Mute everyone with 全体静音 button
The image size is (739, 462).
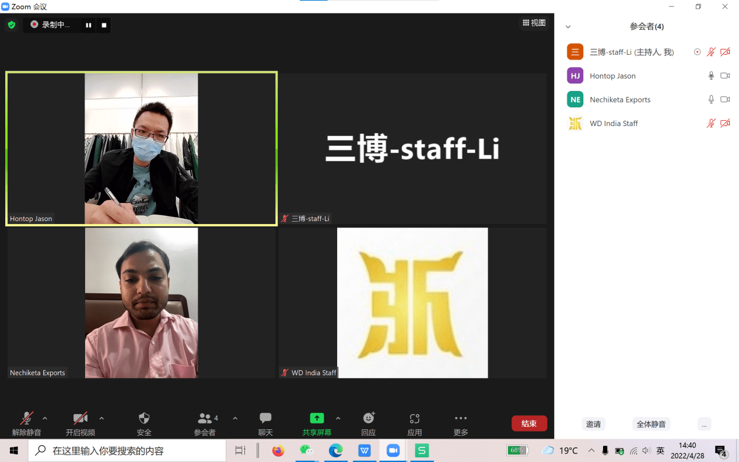[x=651, y=424]
